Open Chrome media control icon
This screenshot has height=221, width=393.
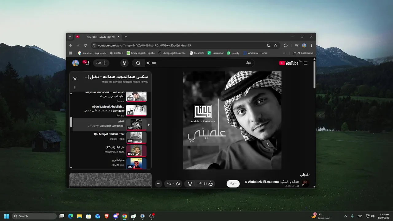tap(297, 45)
